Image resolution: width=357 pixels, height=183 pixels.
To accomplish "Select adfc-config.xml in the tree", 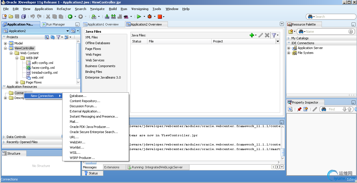I will [x=42, y=63].
